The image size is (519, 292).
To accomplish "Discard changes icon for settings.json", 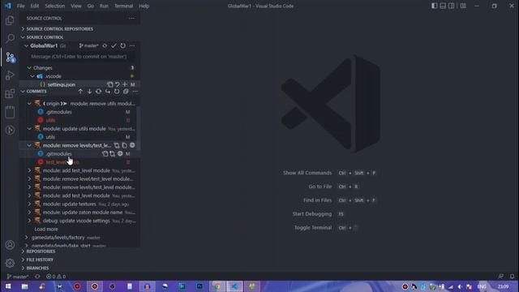I will 117,84.
